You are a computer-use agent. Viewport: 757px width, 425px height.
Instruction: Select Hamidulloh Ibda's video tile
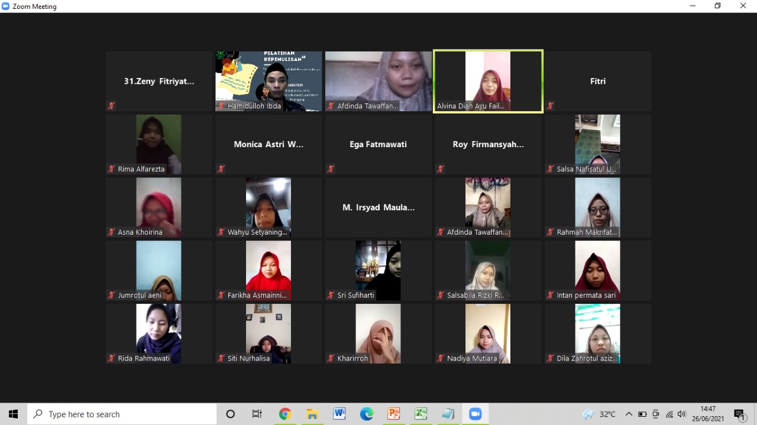pyautogui.click(x=268, y=81)
